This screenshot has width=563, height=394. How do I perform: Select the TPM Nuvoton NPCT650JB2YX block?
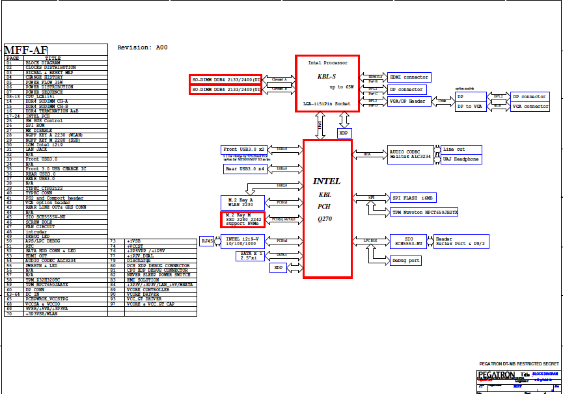click(x=424, y=212)
